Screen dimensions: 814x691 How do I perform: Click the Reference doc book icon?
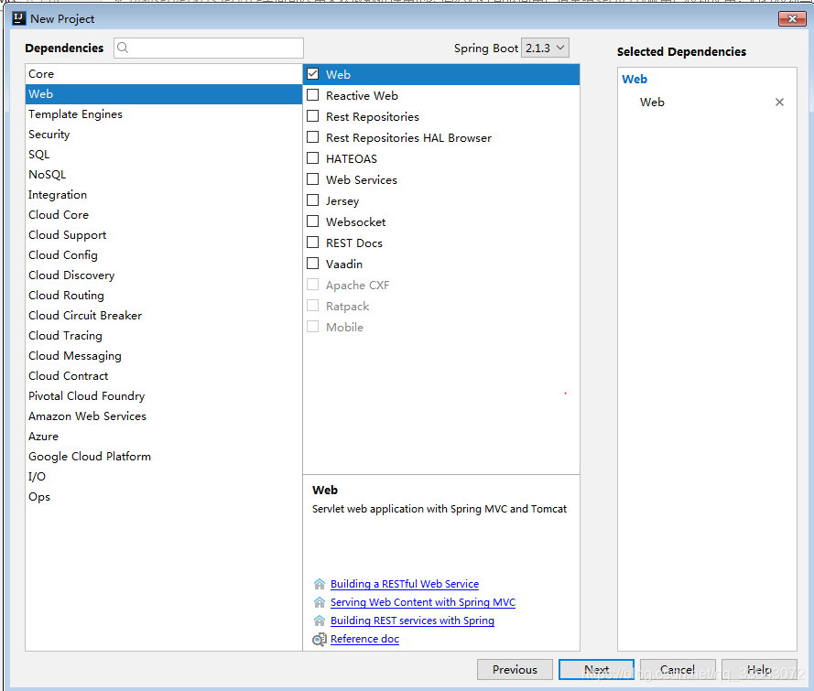[320, 639]
